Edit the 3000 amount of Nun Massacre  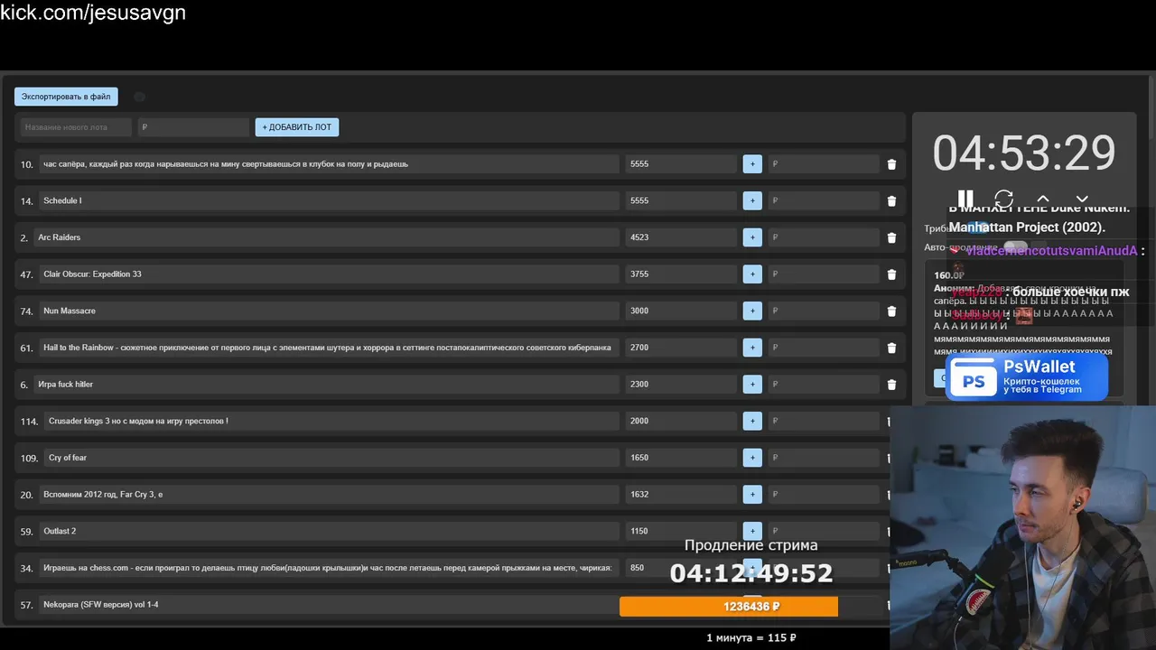click(681, 311)
